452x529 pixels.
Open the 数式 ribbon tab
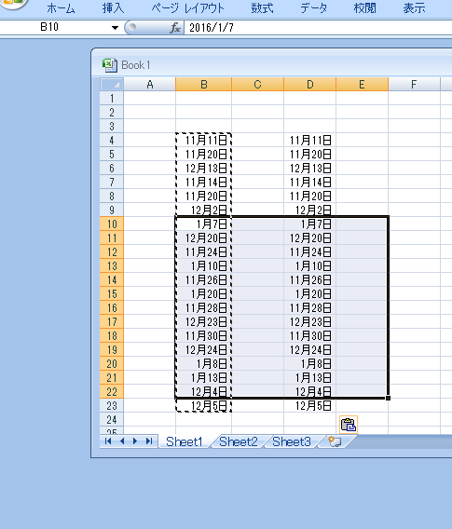[x=262, y=8]
